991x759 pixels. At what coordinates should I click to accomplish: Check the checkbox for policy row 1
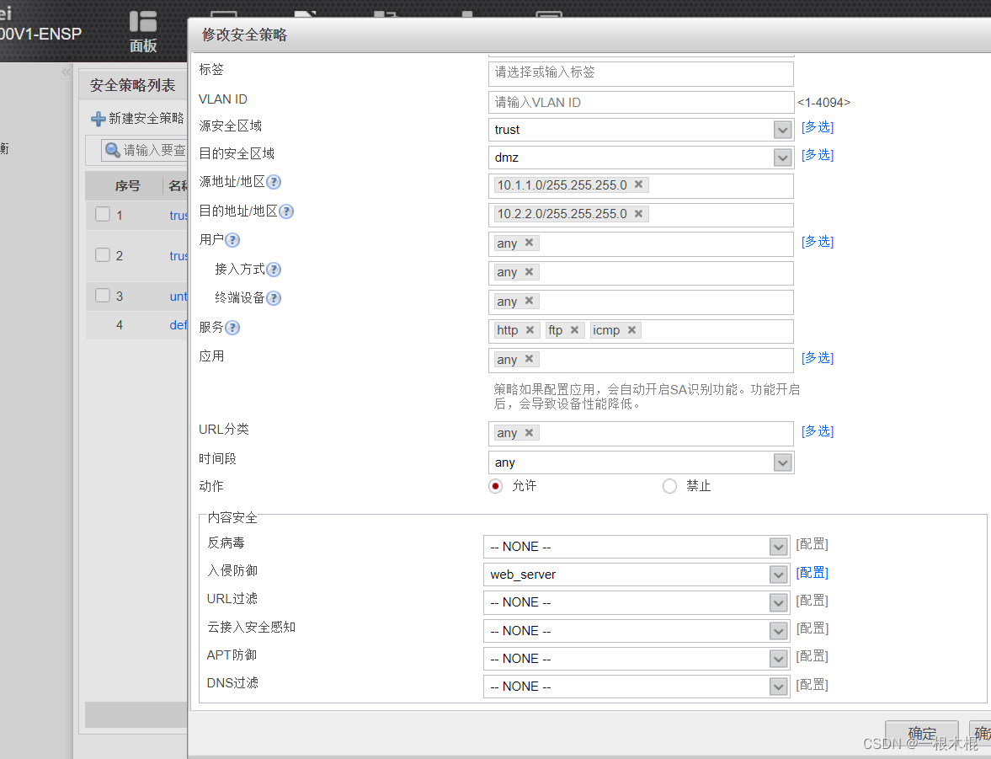(x=103, y=214)
